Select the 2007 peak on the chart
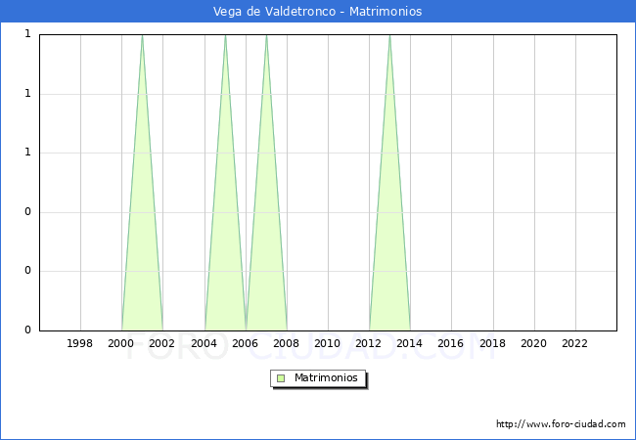This screenshot has height=440, width=636. pyautogui.click(x=266, y=37)
